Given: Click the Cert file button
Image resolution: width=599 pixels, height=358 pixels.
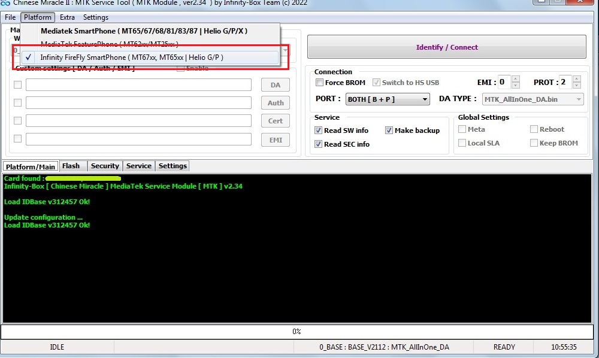Looking at the screenshot, I should tap(276, 121).
